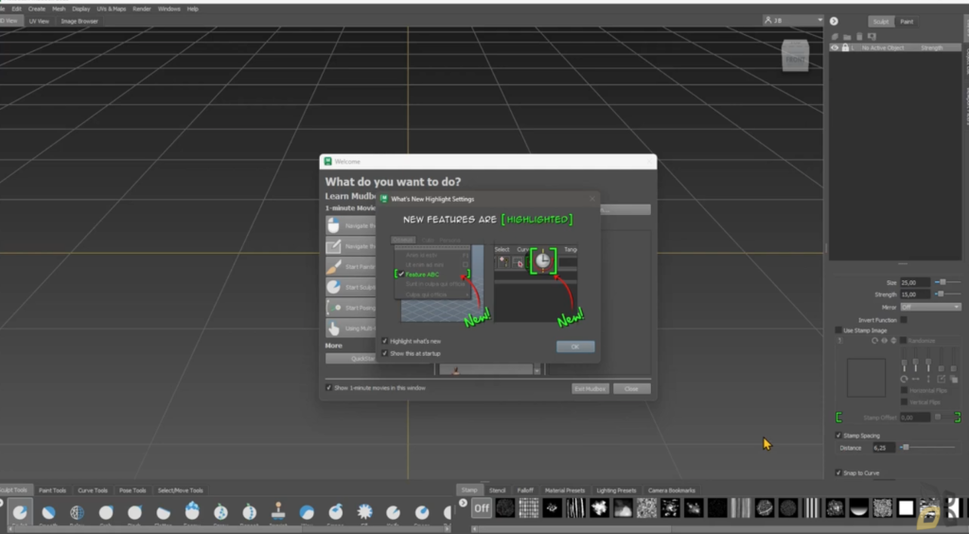Image resolution: width=969 pixels, height=534 pixels.
Task: Click the Strength slider
Action: (947, 294)
